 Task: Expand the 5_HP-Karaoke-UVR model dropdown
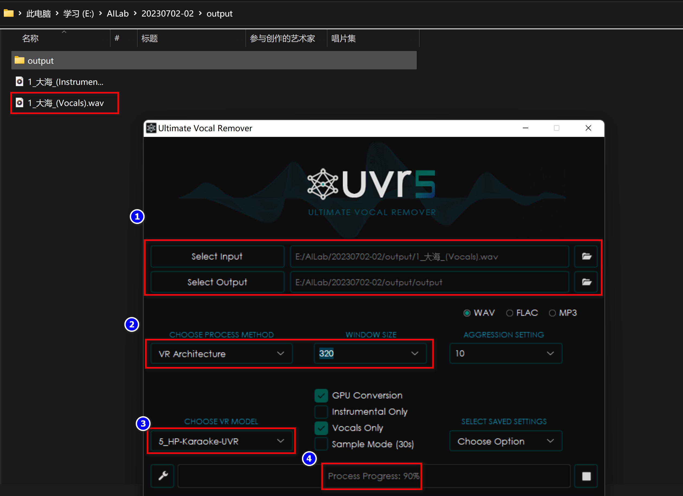(x=221, y=441)
